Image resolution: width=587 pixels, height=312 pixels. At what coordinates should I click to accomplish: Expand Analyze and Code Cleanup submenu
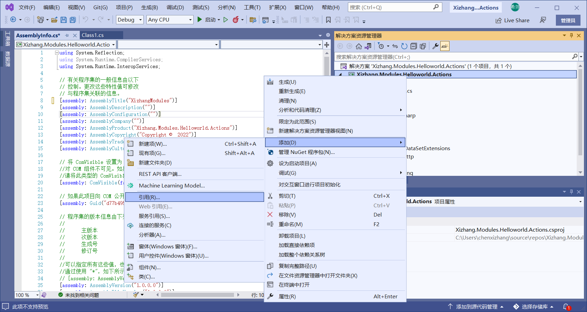tap(335, 110)
